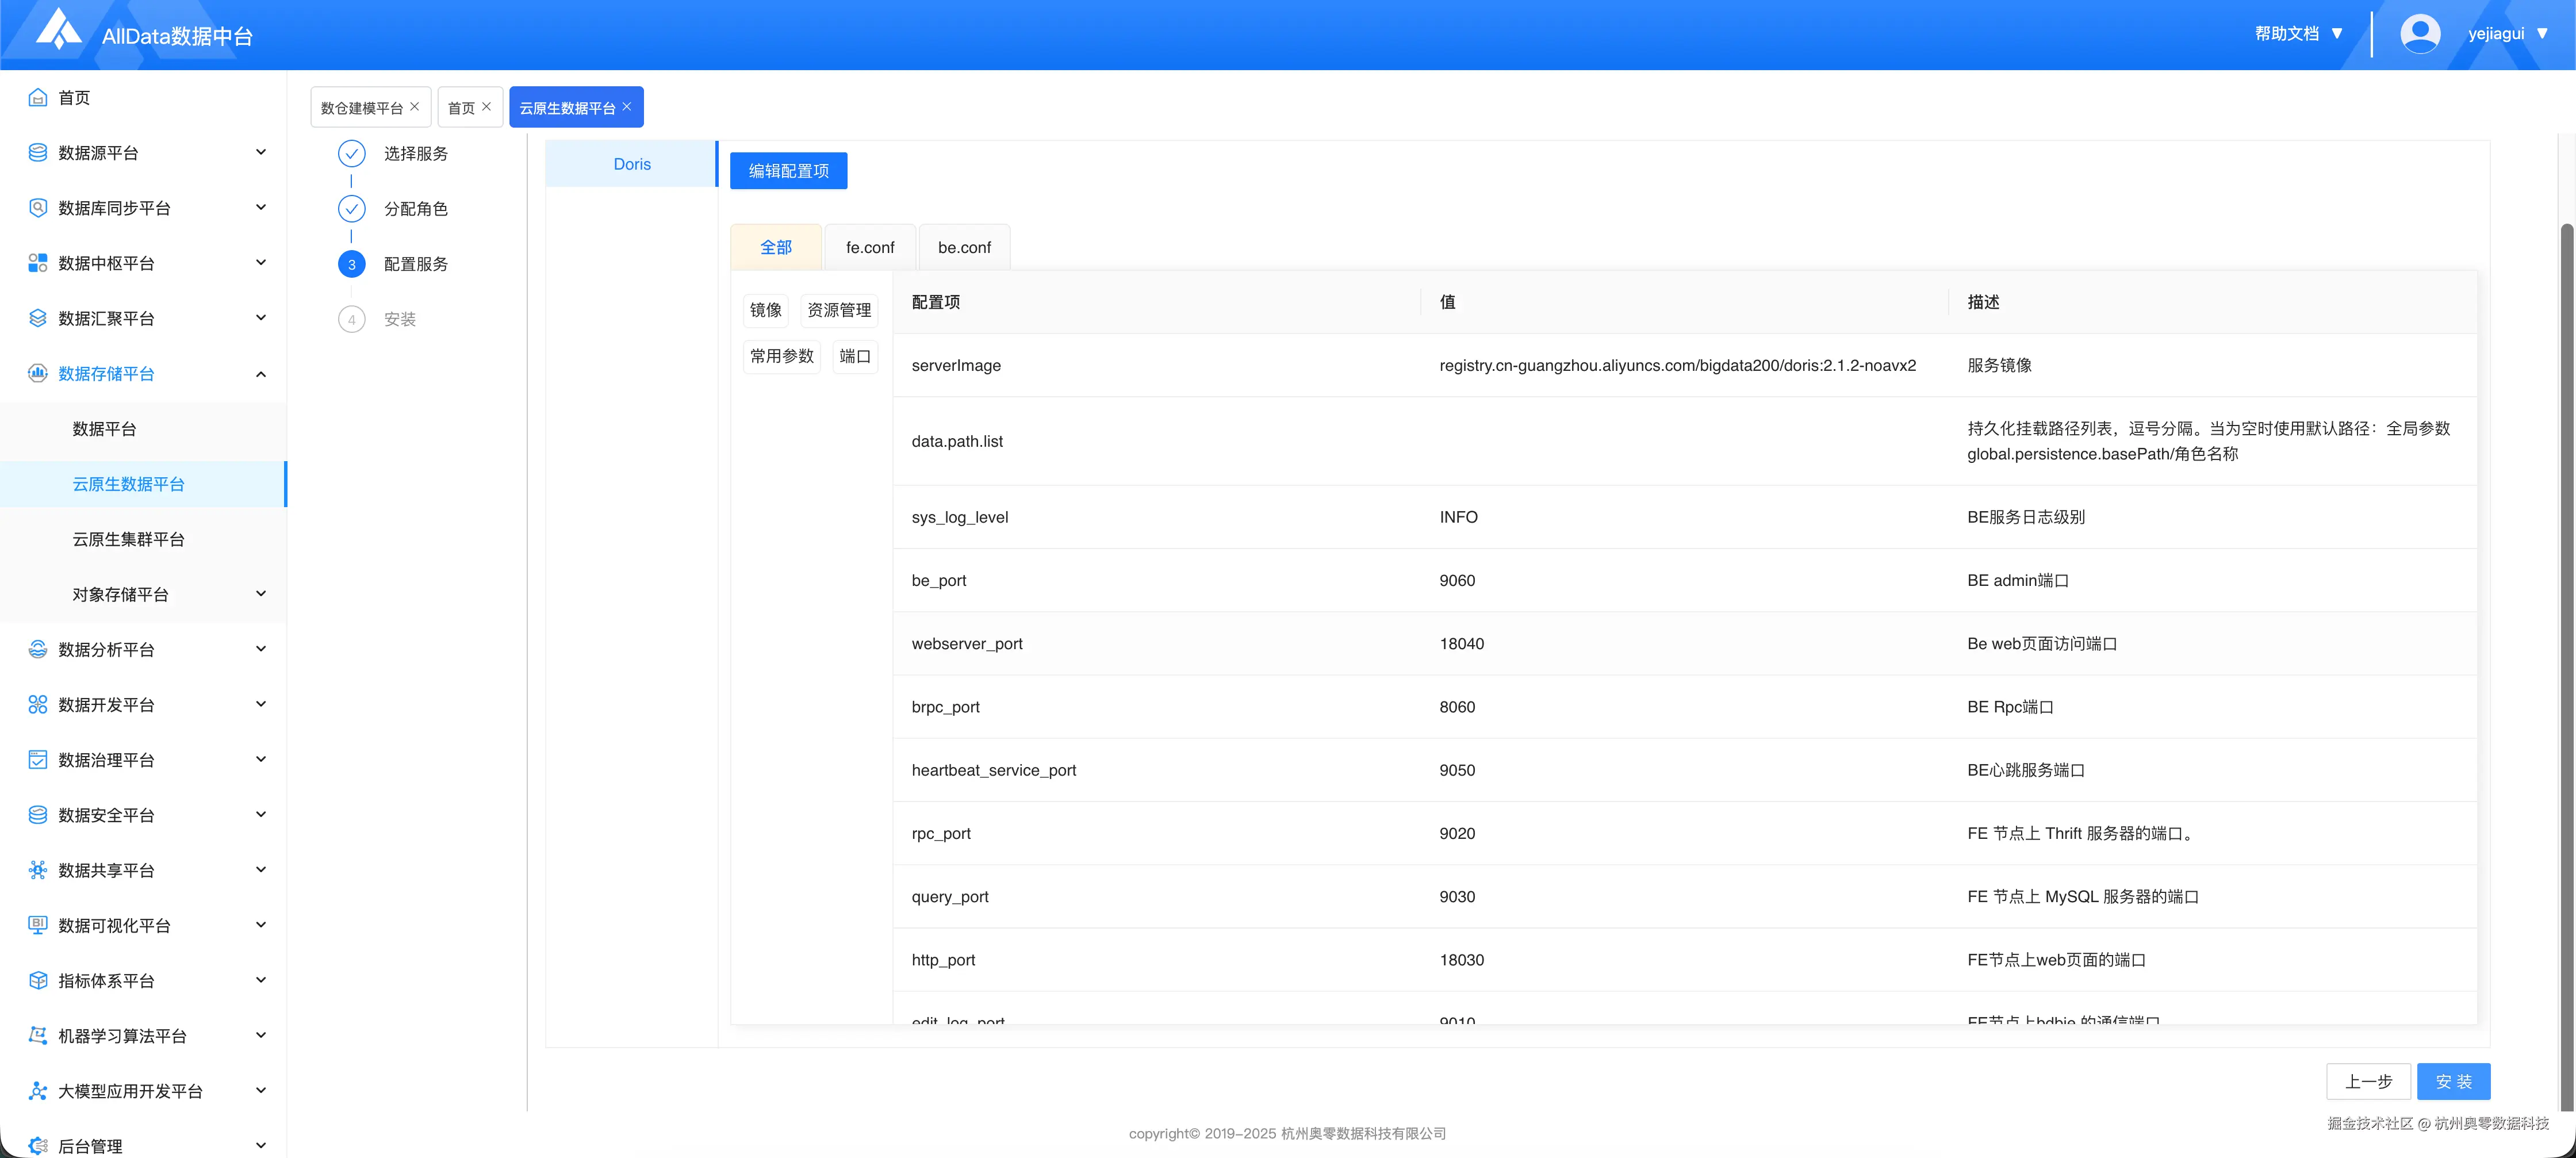The width and height of the screenshot is (2576, 1158).
Task: Switch to the fe.conf tab
Action: point(869,247)
